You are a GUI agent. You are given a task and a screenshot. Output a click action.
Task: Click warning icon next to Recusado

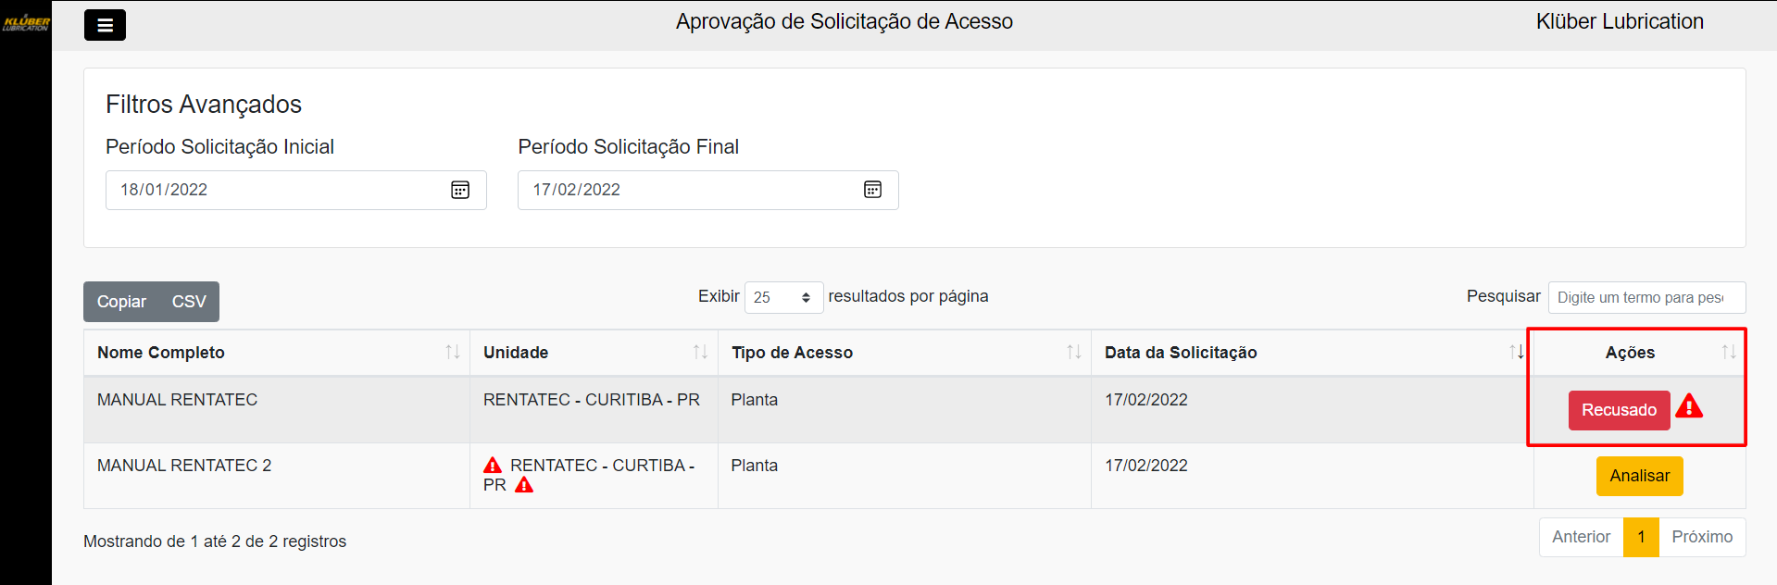(1689, 407)
